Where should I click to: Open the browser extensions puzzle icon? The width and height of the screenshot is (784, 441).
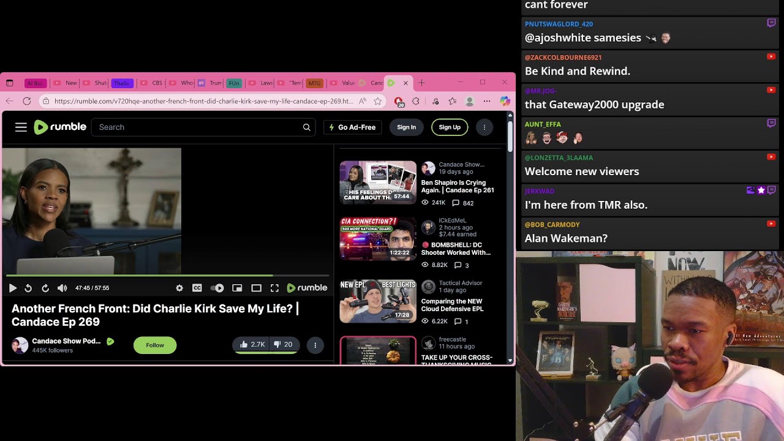[416, 101]
